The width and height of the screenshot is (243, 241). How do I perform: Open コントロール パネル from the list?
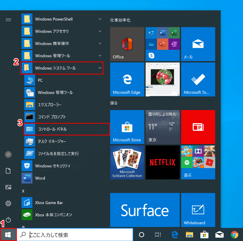(67, 129)
